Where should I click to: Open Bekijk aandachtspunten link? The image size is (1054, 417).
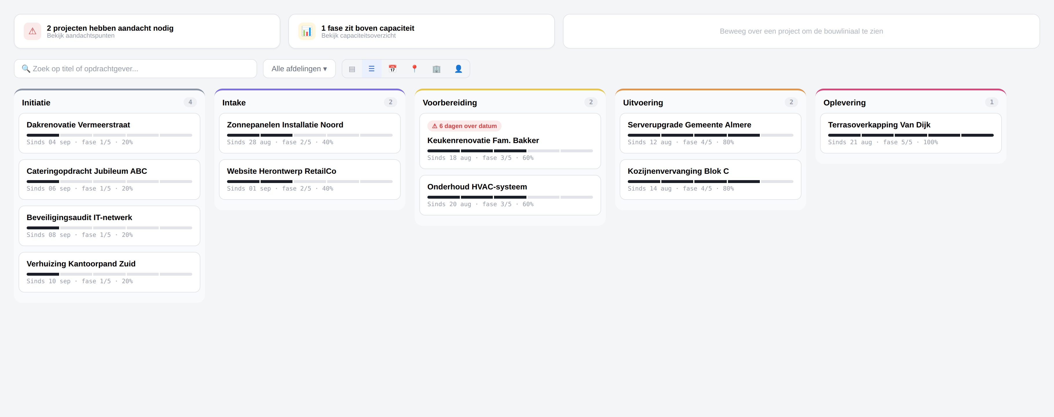80,36
